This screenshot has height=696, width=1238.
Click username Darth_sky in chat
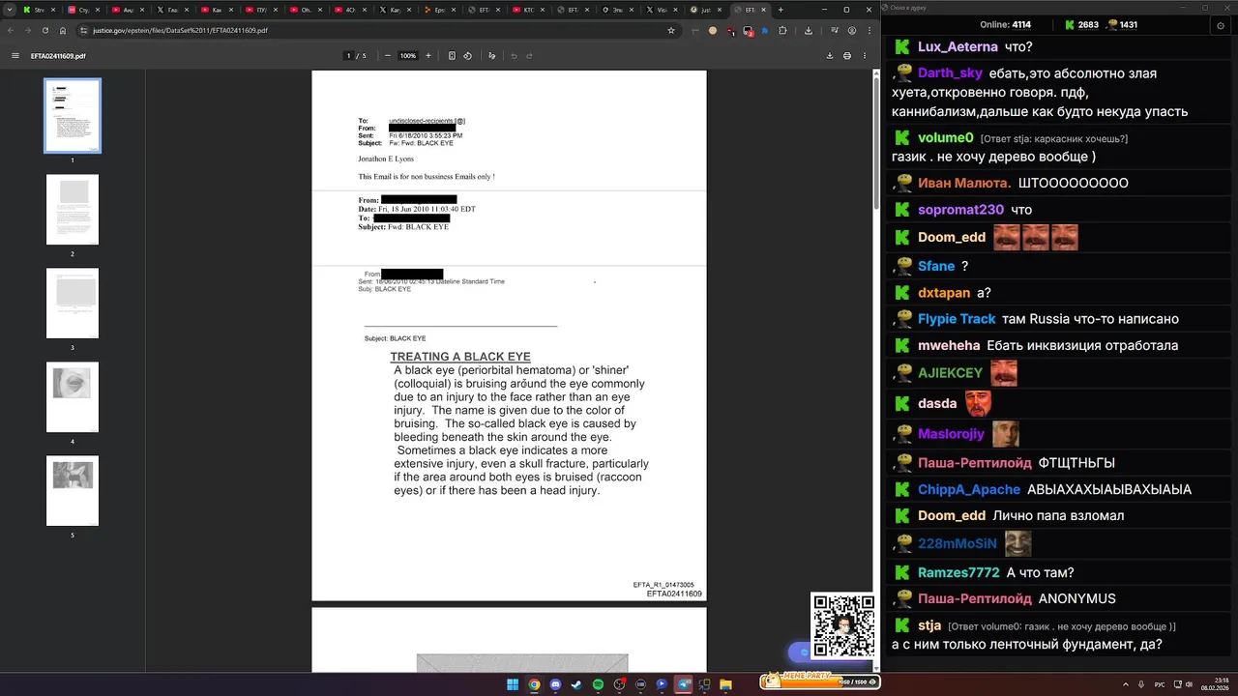(950, 72)
